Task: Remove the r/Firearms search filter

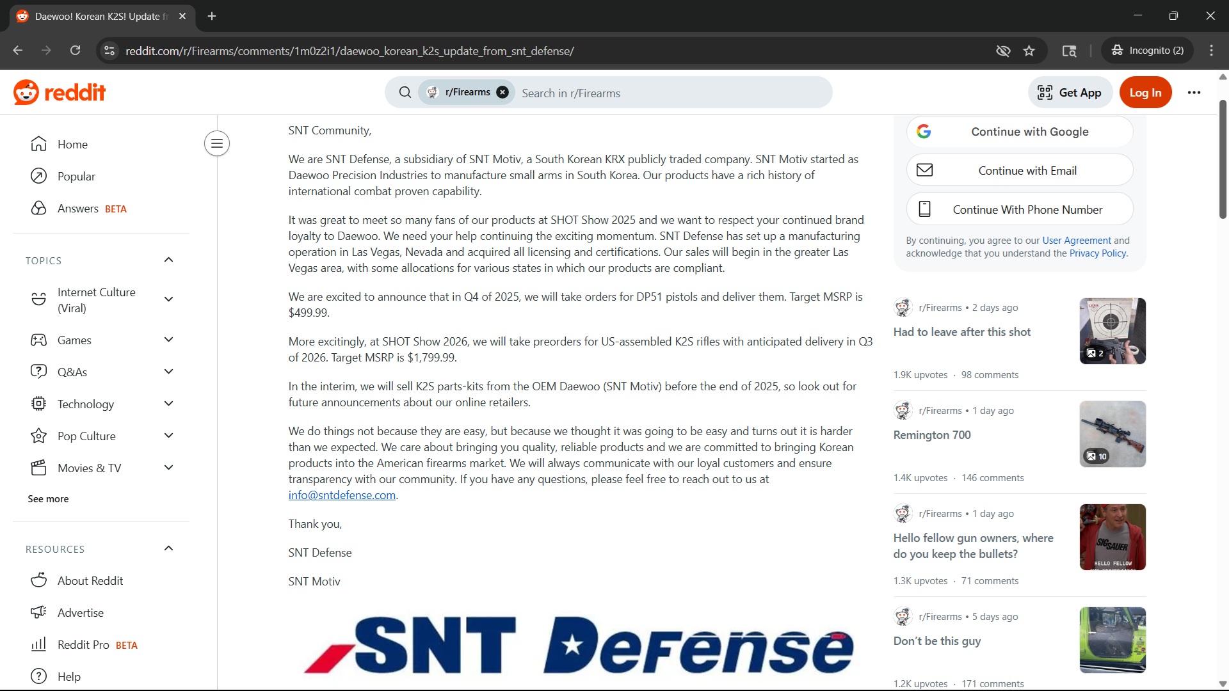Action: 503,92
